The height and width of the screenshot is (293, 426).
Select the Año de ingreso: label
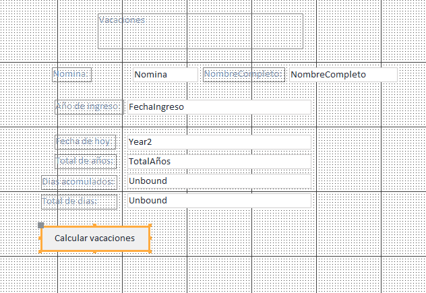tap(90, 107)
